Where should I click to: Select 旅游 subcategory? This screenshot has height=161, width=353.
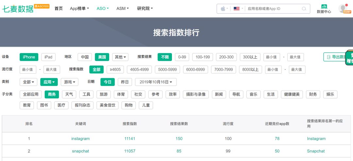104,94
